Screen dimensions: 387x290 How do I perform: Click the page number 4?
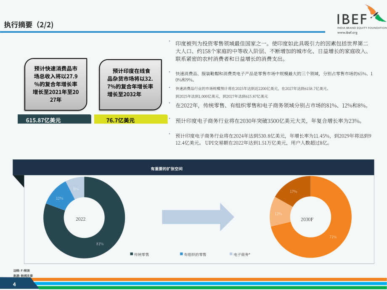click(x=14, y=285)
